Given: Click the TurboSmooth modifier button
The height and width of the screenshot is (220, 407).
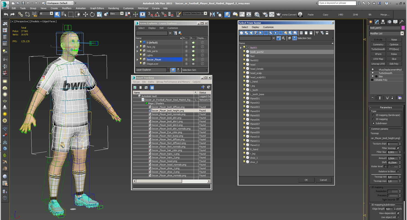Looking at the screenshot, I should point(378,49).
